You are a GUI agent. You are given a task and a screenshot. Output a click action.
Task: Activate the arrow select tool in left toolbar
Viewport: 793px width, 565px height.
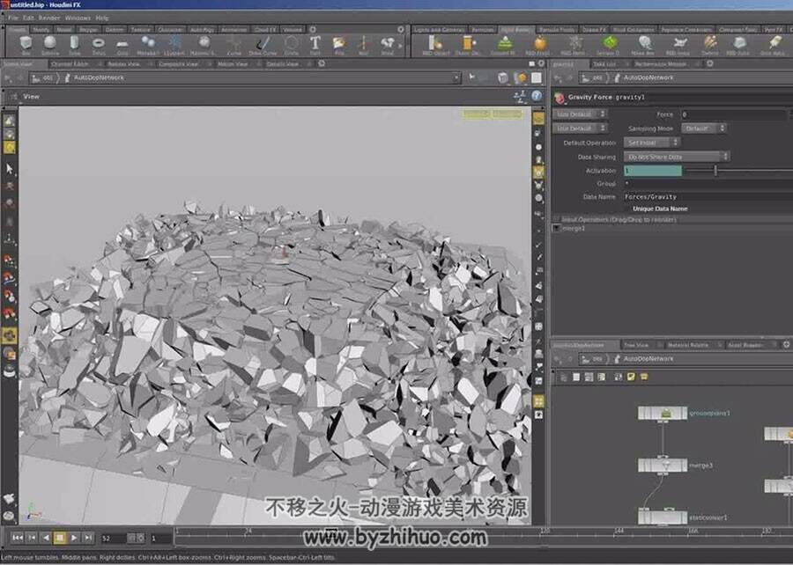[9, 169]
